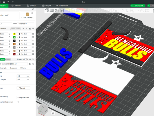The image size is (154, 116).
Task: Click the Auto orient icon in toolbar
Action: pyautogui.click(x=57, y=10)
